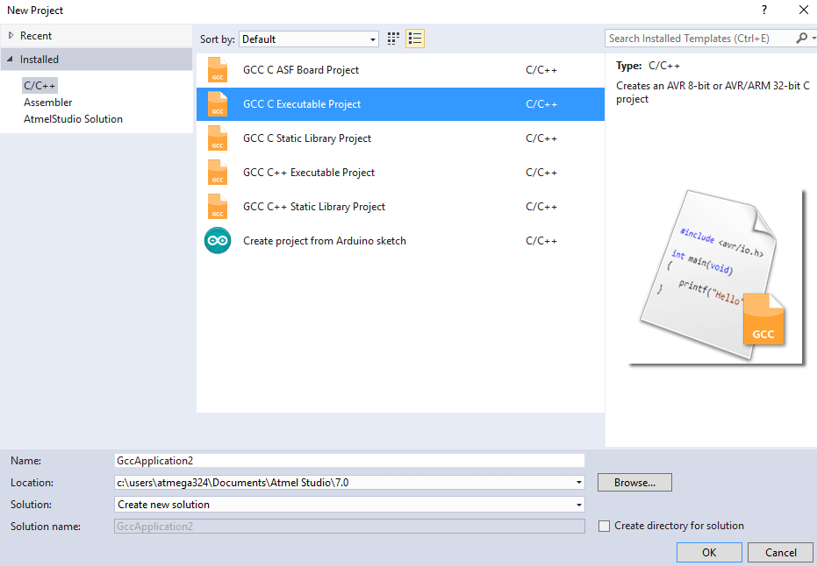This screenshot has width=817, height=566.
Task: Click the Arduino sketch project icon
Action: [x=218, y=241]
